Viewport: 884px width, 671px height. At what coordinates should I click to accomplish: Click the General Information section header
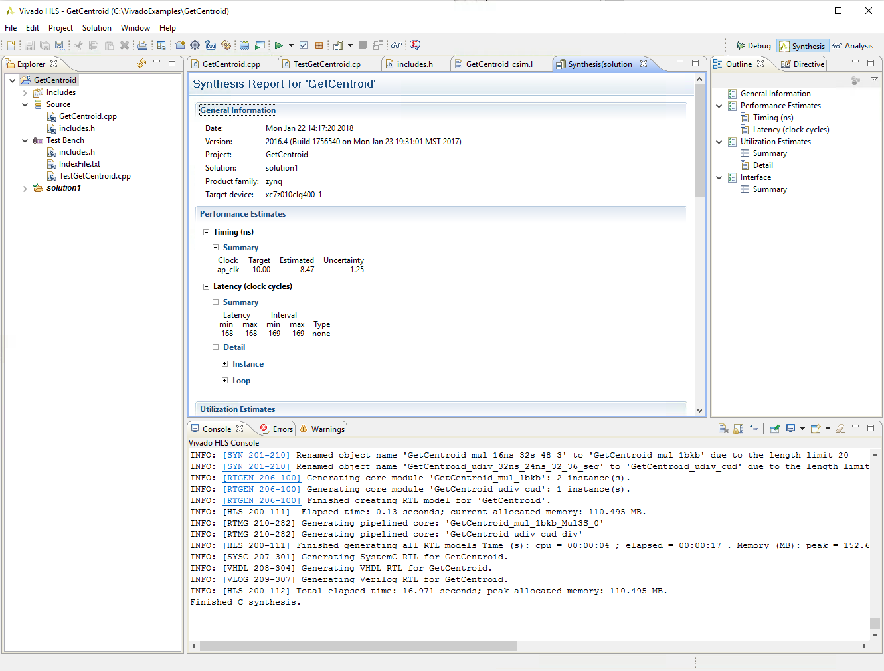click(238, 110)
